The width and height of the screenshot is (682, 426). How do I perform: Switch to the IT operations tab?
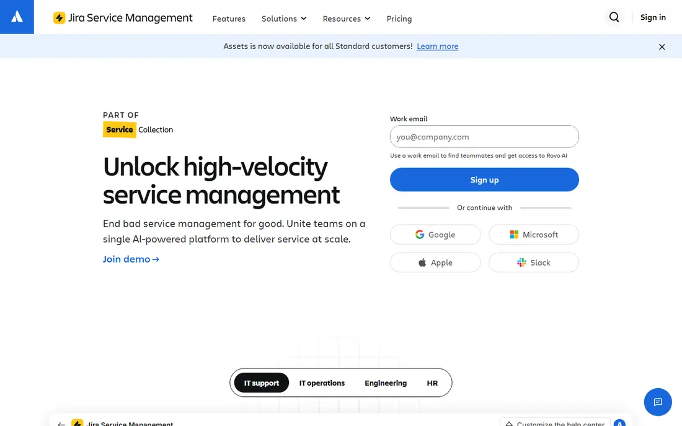(x=322, y=383)
